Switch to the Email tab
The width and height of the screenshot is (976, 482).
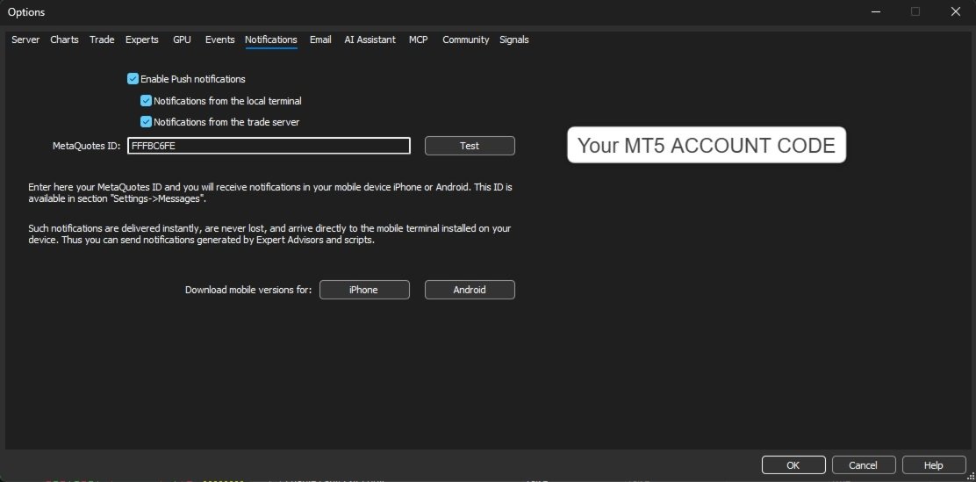[x=320, y=40]
